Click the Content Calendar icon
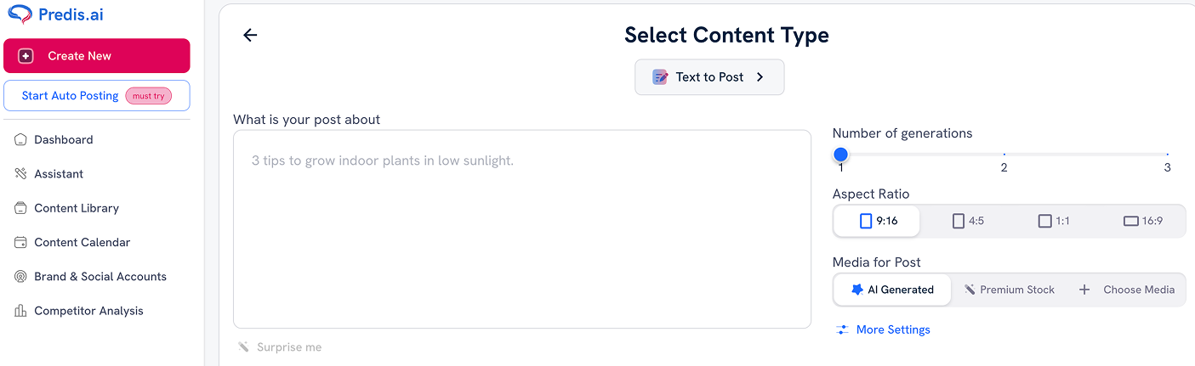This screenshot has height=366, width=1195. pos(21,242)
